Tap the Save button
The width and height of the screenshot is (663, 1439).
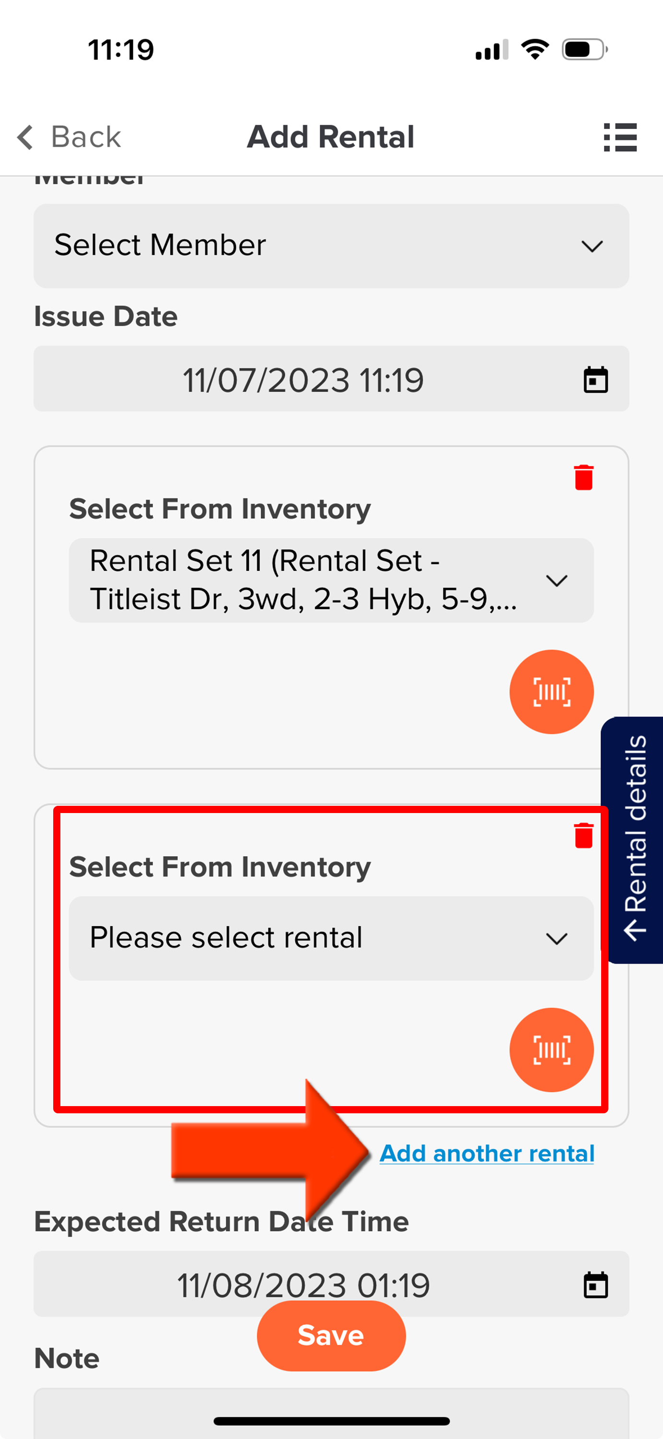[x=331, y=1336]
